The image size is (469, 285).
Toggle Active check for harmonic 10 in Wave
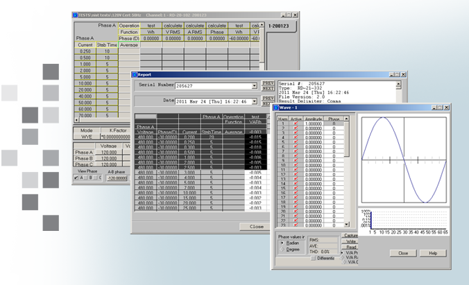pyautogui.click(x=296, y=165)
